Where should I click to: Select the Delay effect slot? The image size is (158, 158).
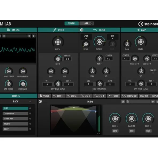pyautogui.click(x=16, y=129)
